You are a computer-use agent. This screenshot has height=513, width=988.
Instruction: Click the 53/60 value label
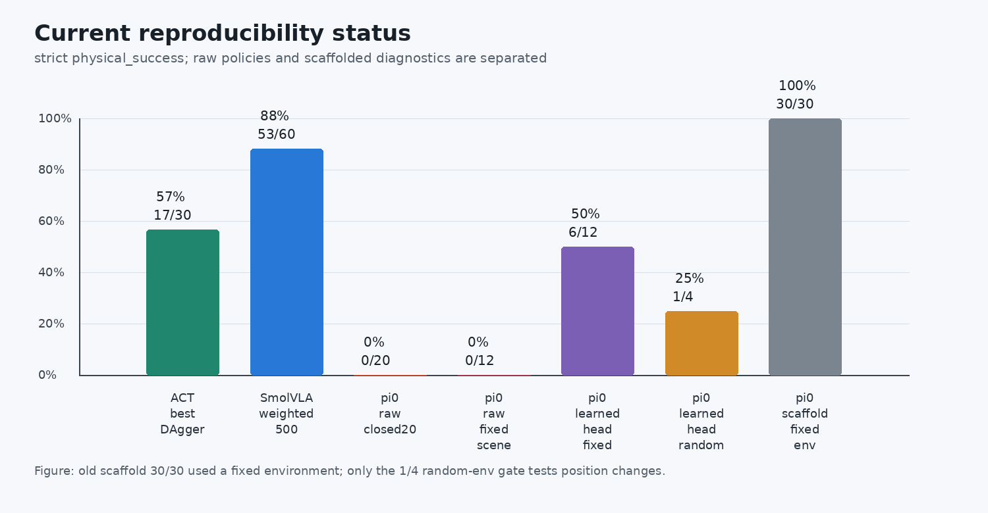[x=277, y=135]
